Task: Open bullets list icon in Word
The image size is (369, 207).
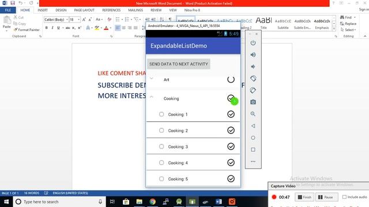Action: tap(118, 20)
